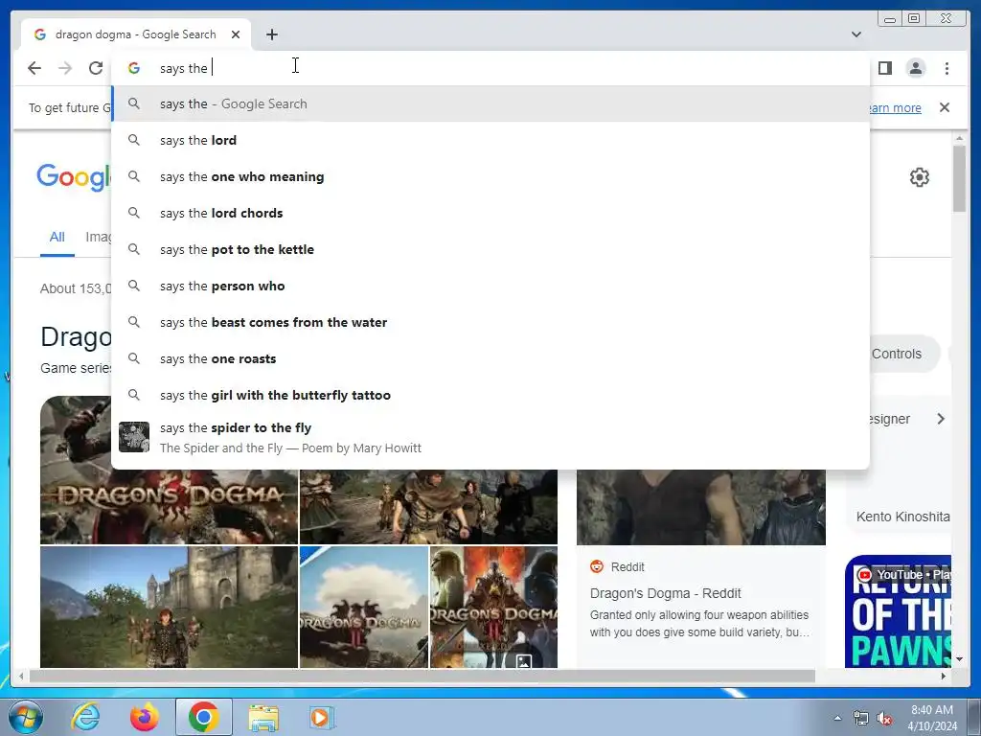Show hidden tray icons arrow
981x736 pixels.
click(837, 718)
